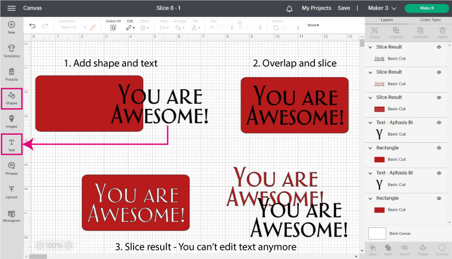This screenshot has width=452, height=259.
Task: Open the hamburger main menu
Action: [12, 9]
